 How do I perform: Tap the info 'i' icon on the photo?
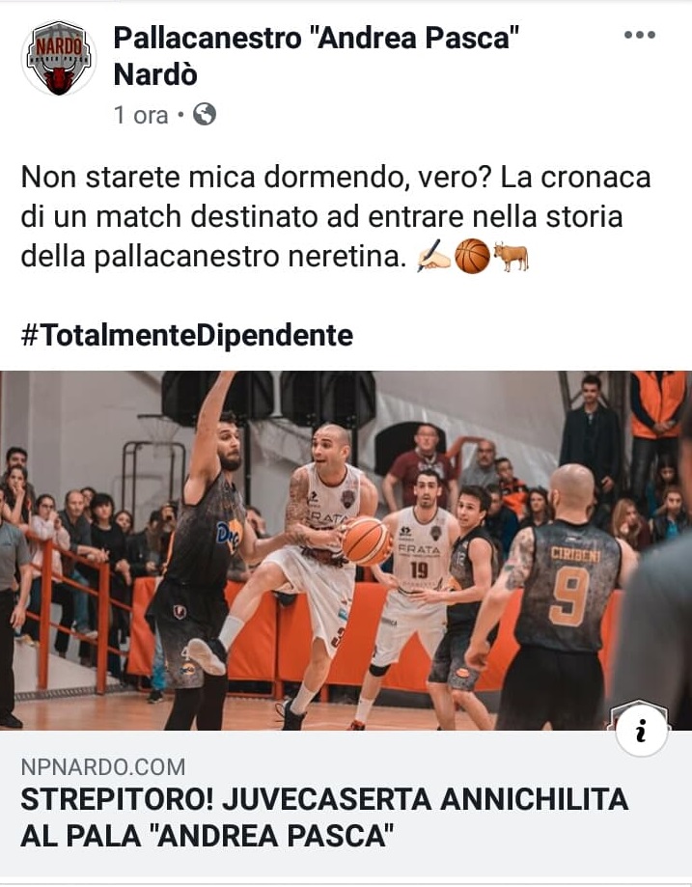(x=642, y=732)
